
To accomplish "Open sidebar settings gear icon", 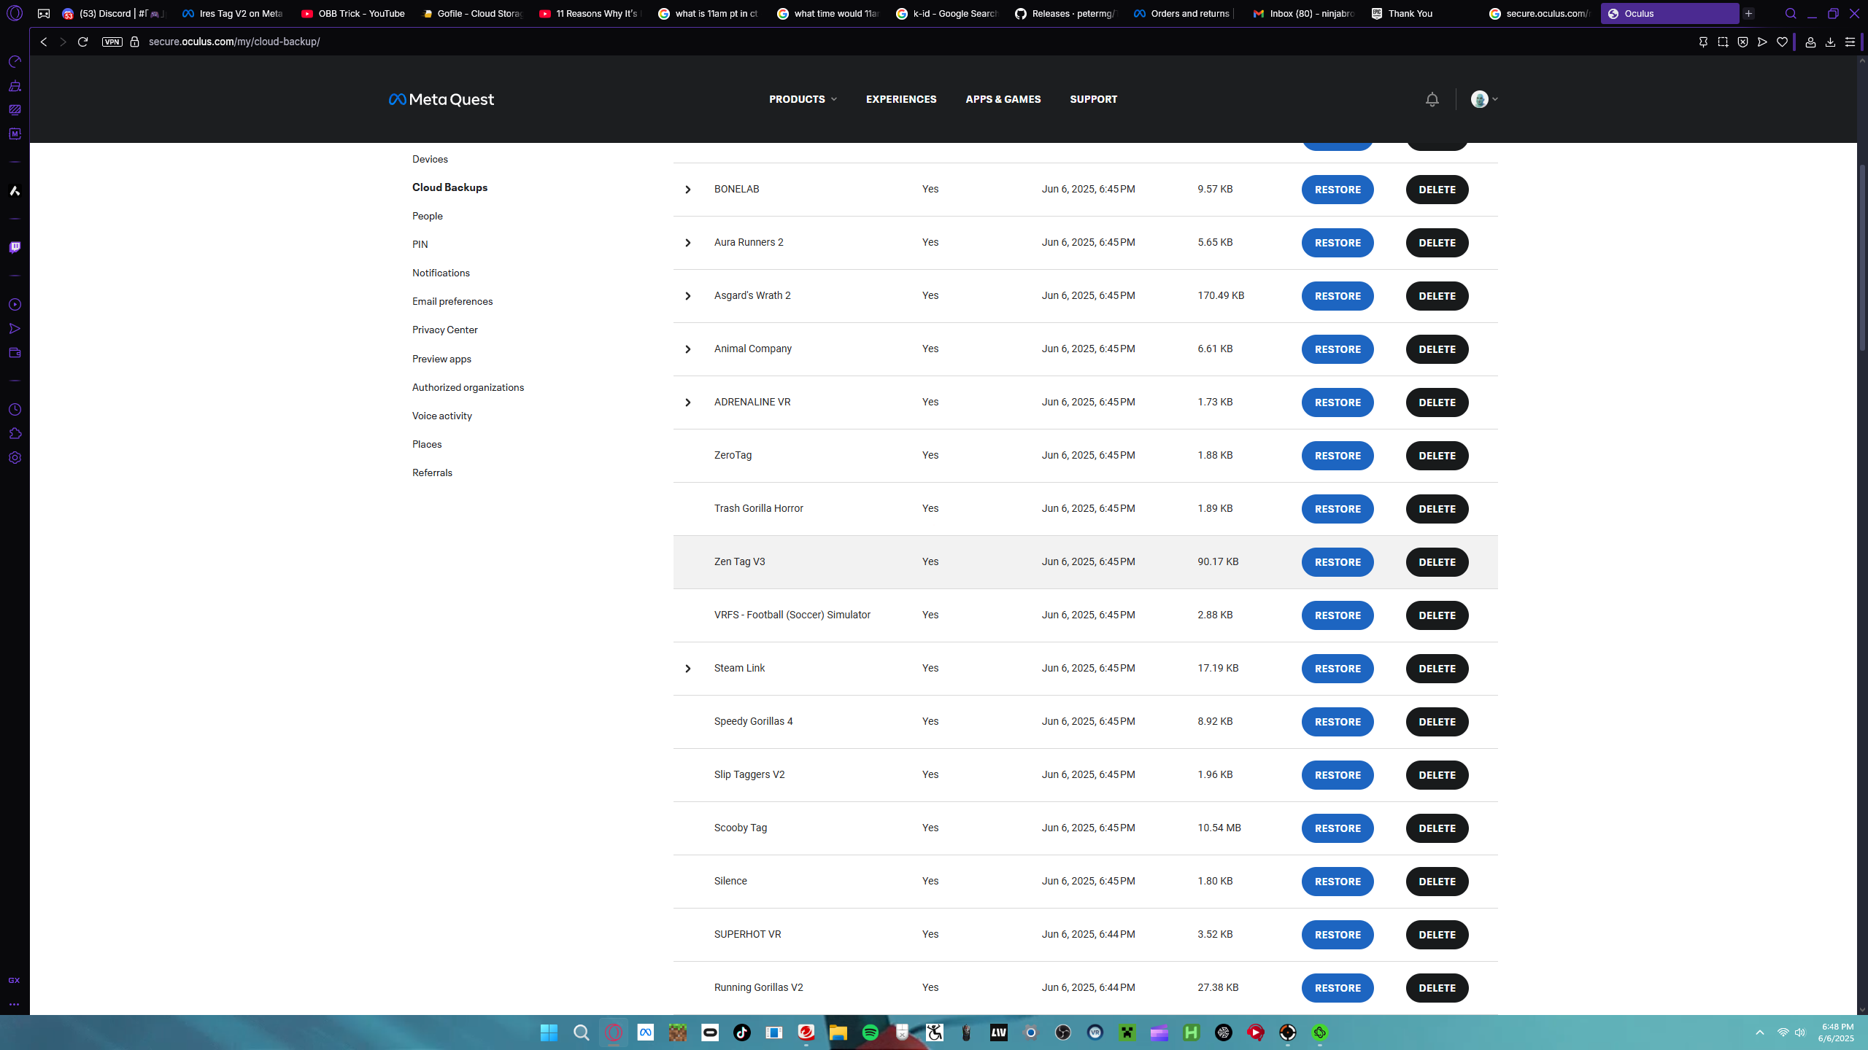I will [15, 458].
